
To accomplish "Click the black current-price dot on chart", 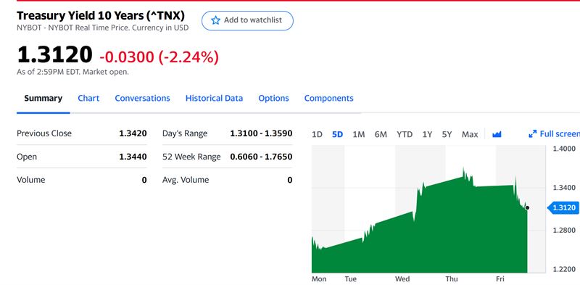I will point(527,207).
